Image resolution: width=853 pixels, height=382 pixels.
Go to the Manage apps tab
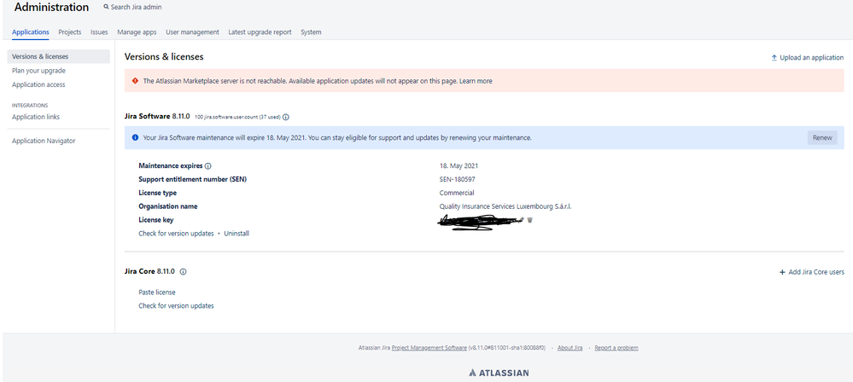point(137,32)
